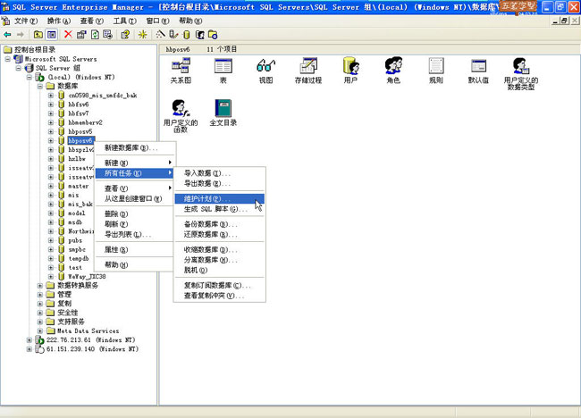The height and width of the screenshot is (418, 581).
Task: Collapse the 数据库 folder node
Action: point(40,87)
